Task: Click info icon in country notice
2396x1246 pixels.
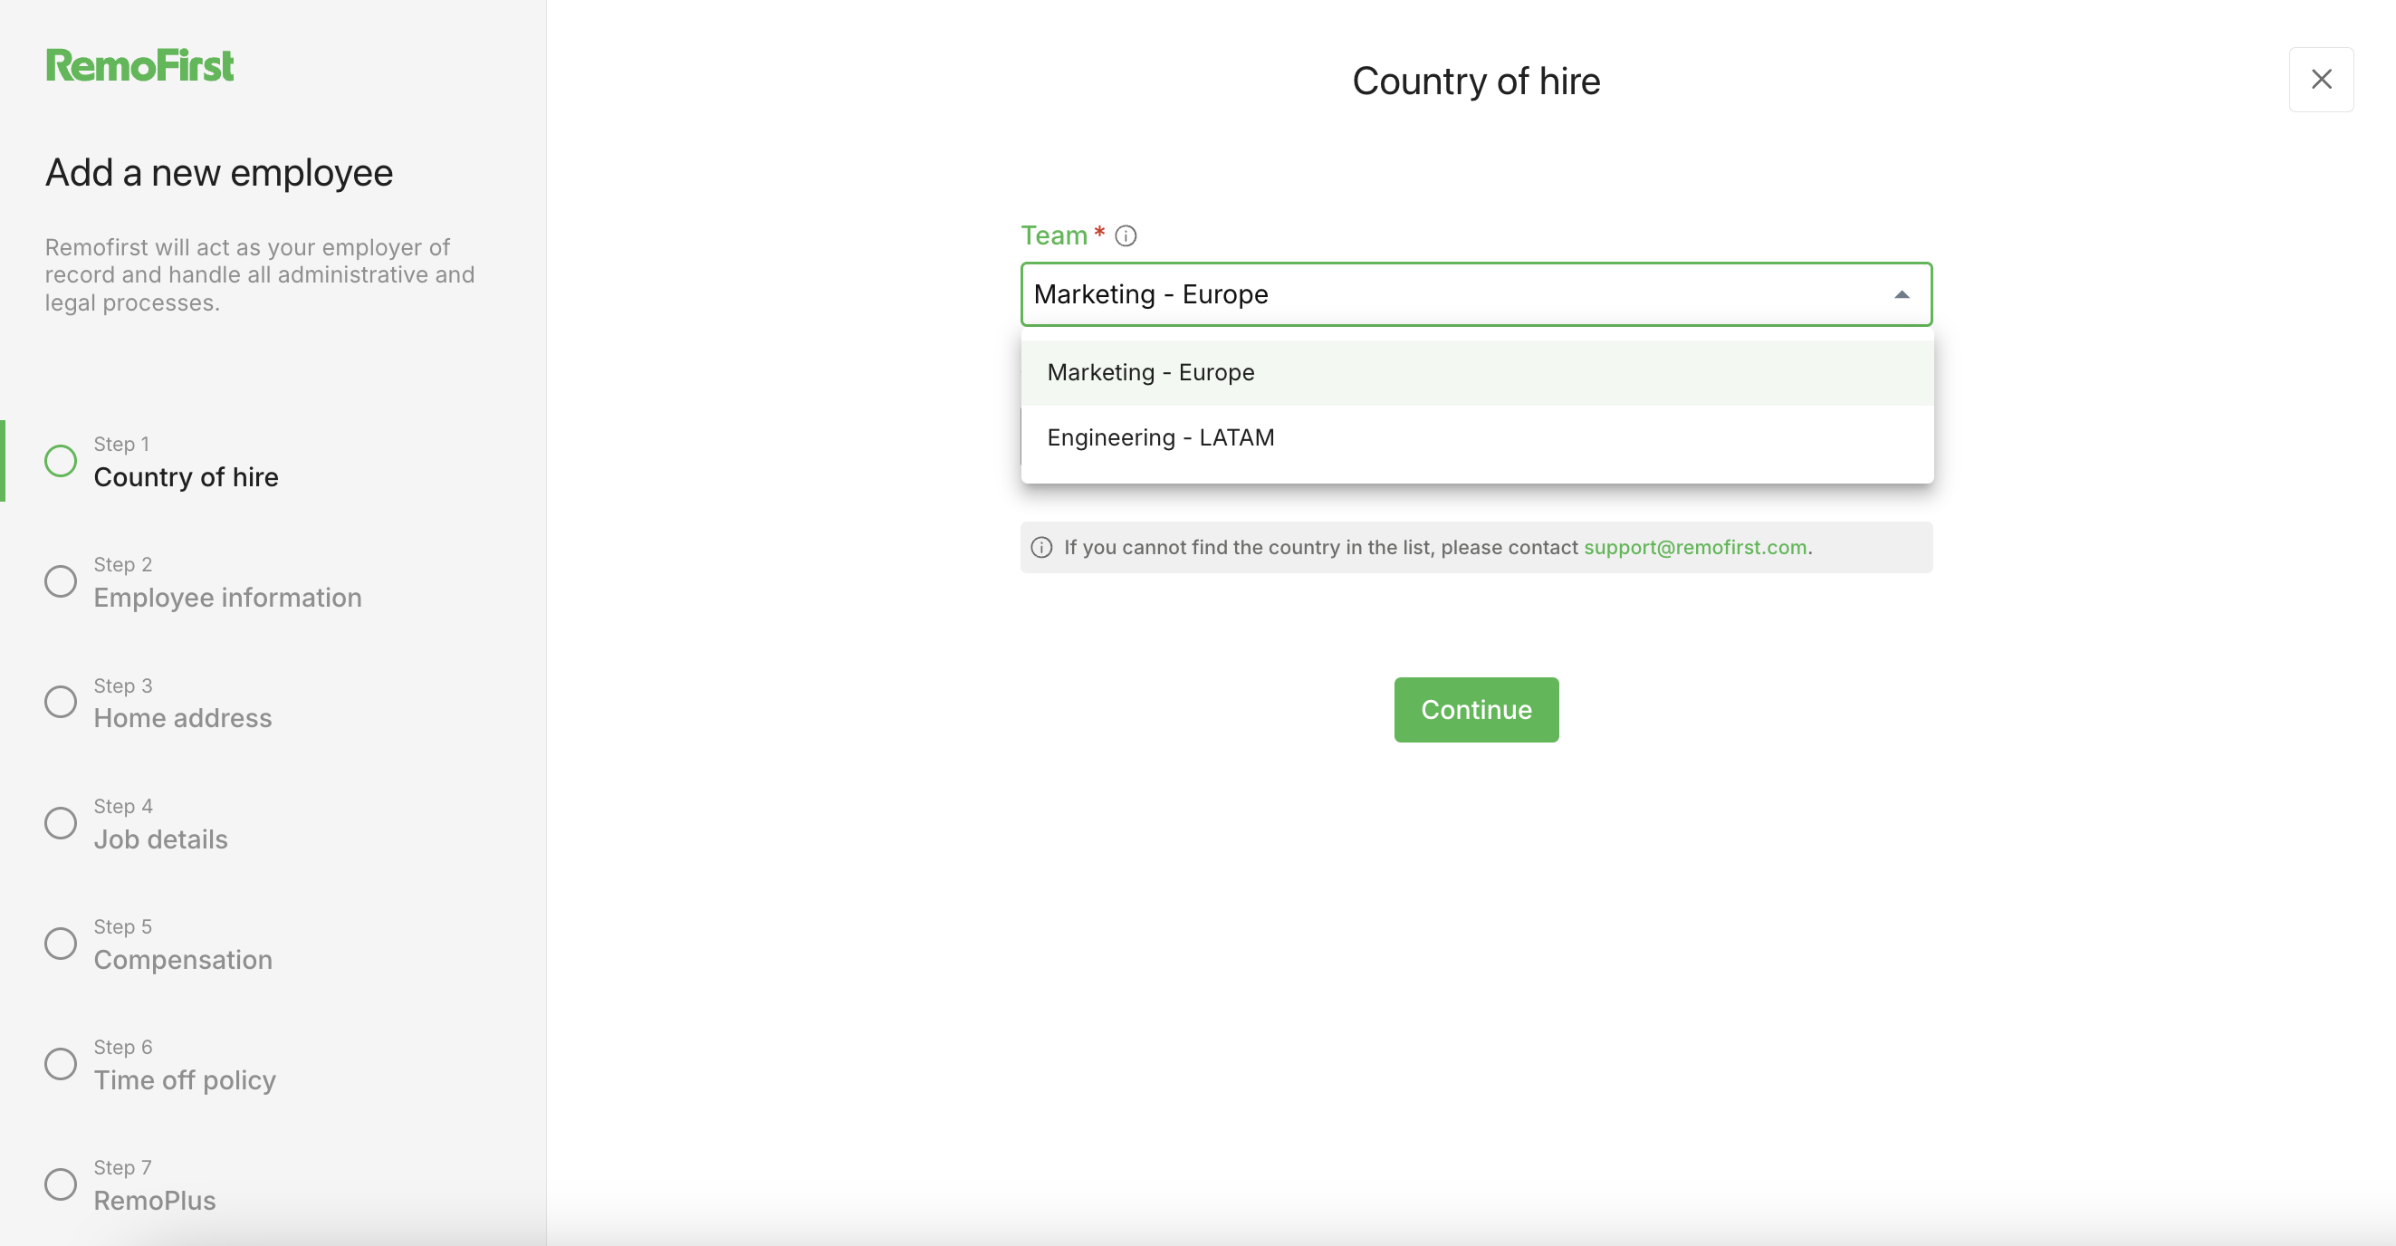Action: [x=1041, y=548]
